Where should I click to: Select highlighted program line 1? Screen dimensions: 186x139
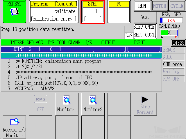coord(81,56)
